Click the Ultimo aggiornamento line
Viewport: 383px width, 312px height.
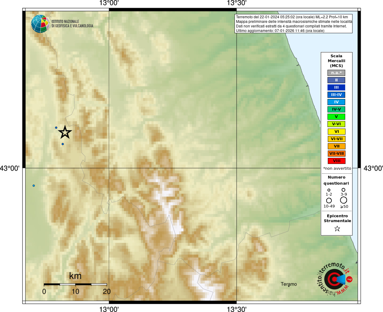point(280,31)
